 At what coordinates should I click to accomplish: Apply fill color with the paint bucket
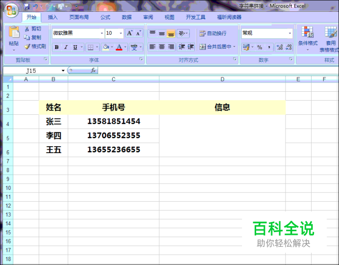[106, 47]
